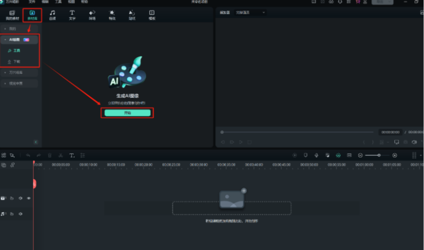This screenshot has width=424, height=250.
Task: Mute audio track 1
Action: click(x=21, y=214)
